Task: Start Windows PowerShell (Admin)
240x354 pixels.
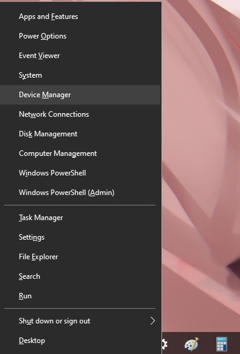Action: (x=80, y=193)
